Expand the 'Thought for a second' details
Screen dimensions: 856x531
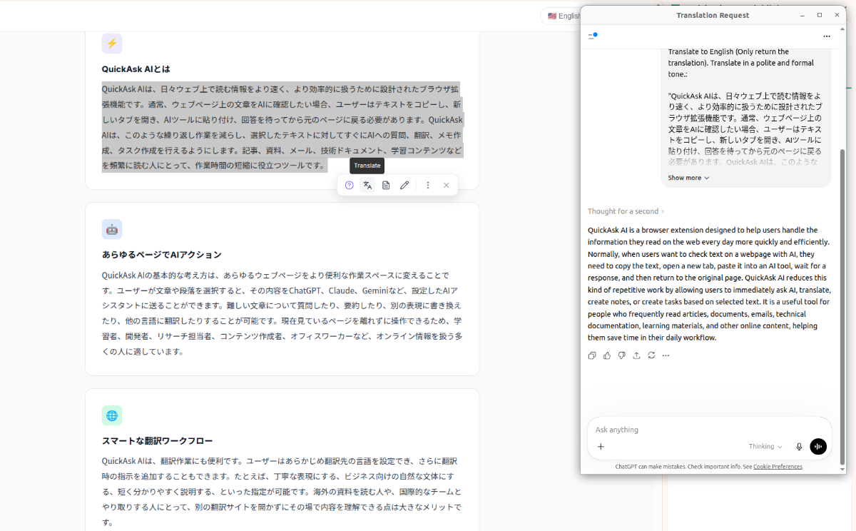pyautogui.click(x=626, y=211)
